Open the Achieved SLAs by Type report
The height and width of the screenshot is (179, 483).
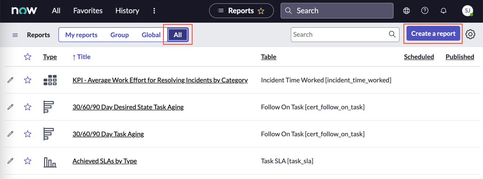(105, 161)
